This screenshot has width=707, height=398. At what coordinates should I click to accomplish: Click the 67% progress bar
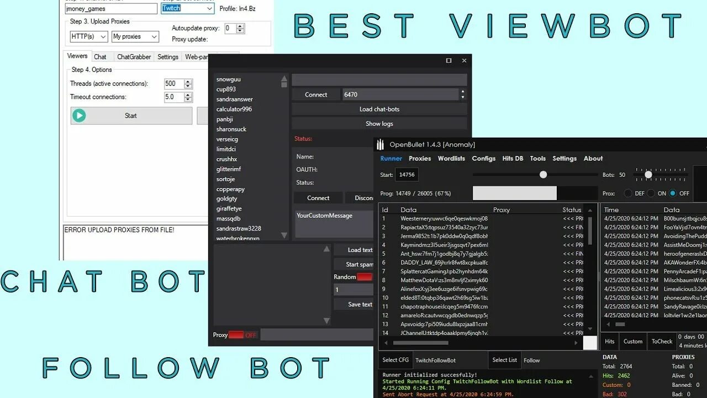(x=535, y=193)
